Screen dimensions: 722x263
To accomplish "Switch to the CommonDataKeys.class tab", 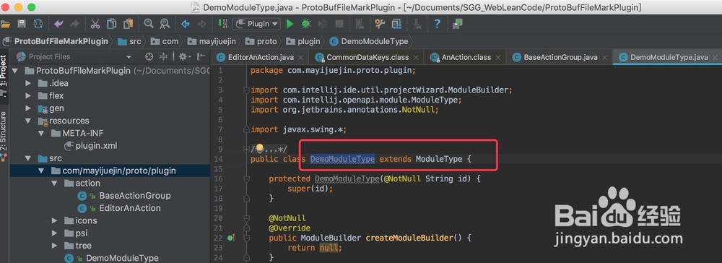I will [x=367, y=58].
